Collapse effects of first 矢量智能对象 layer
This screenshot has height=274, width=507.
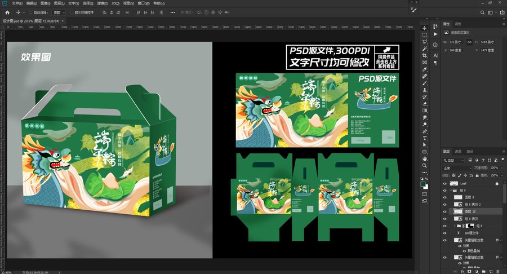(501, 240)
